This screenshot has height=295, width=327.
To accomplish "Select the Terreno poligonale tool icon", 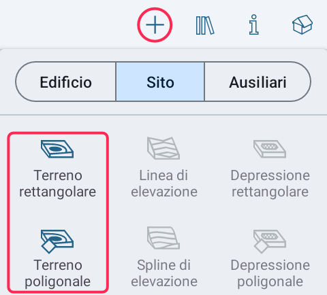I will pos(57,241).
